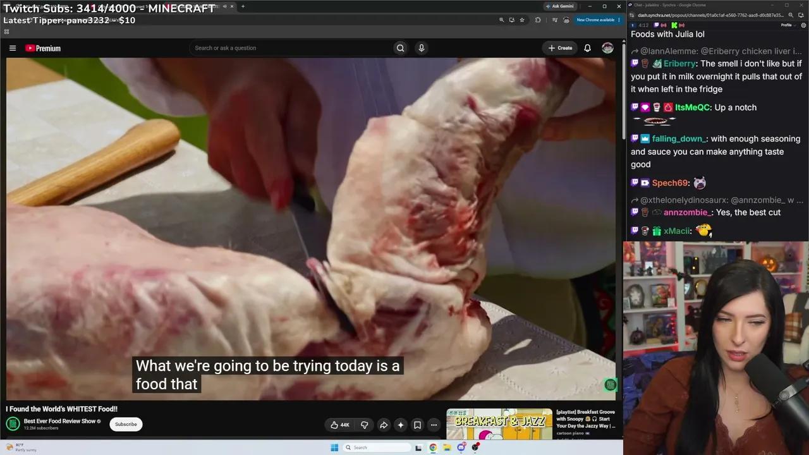This screenshot has height=455, width=809.
Task: Open the three-dot more actions menu
Action: click(x=434, y=425)
